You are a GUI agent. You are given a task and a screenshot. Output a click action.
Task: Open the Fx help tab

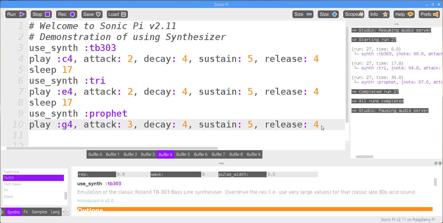(26, 212)
